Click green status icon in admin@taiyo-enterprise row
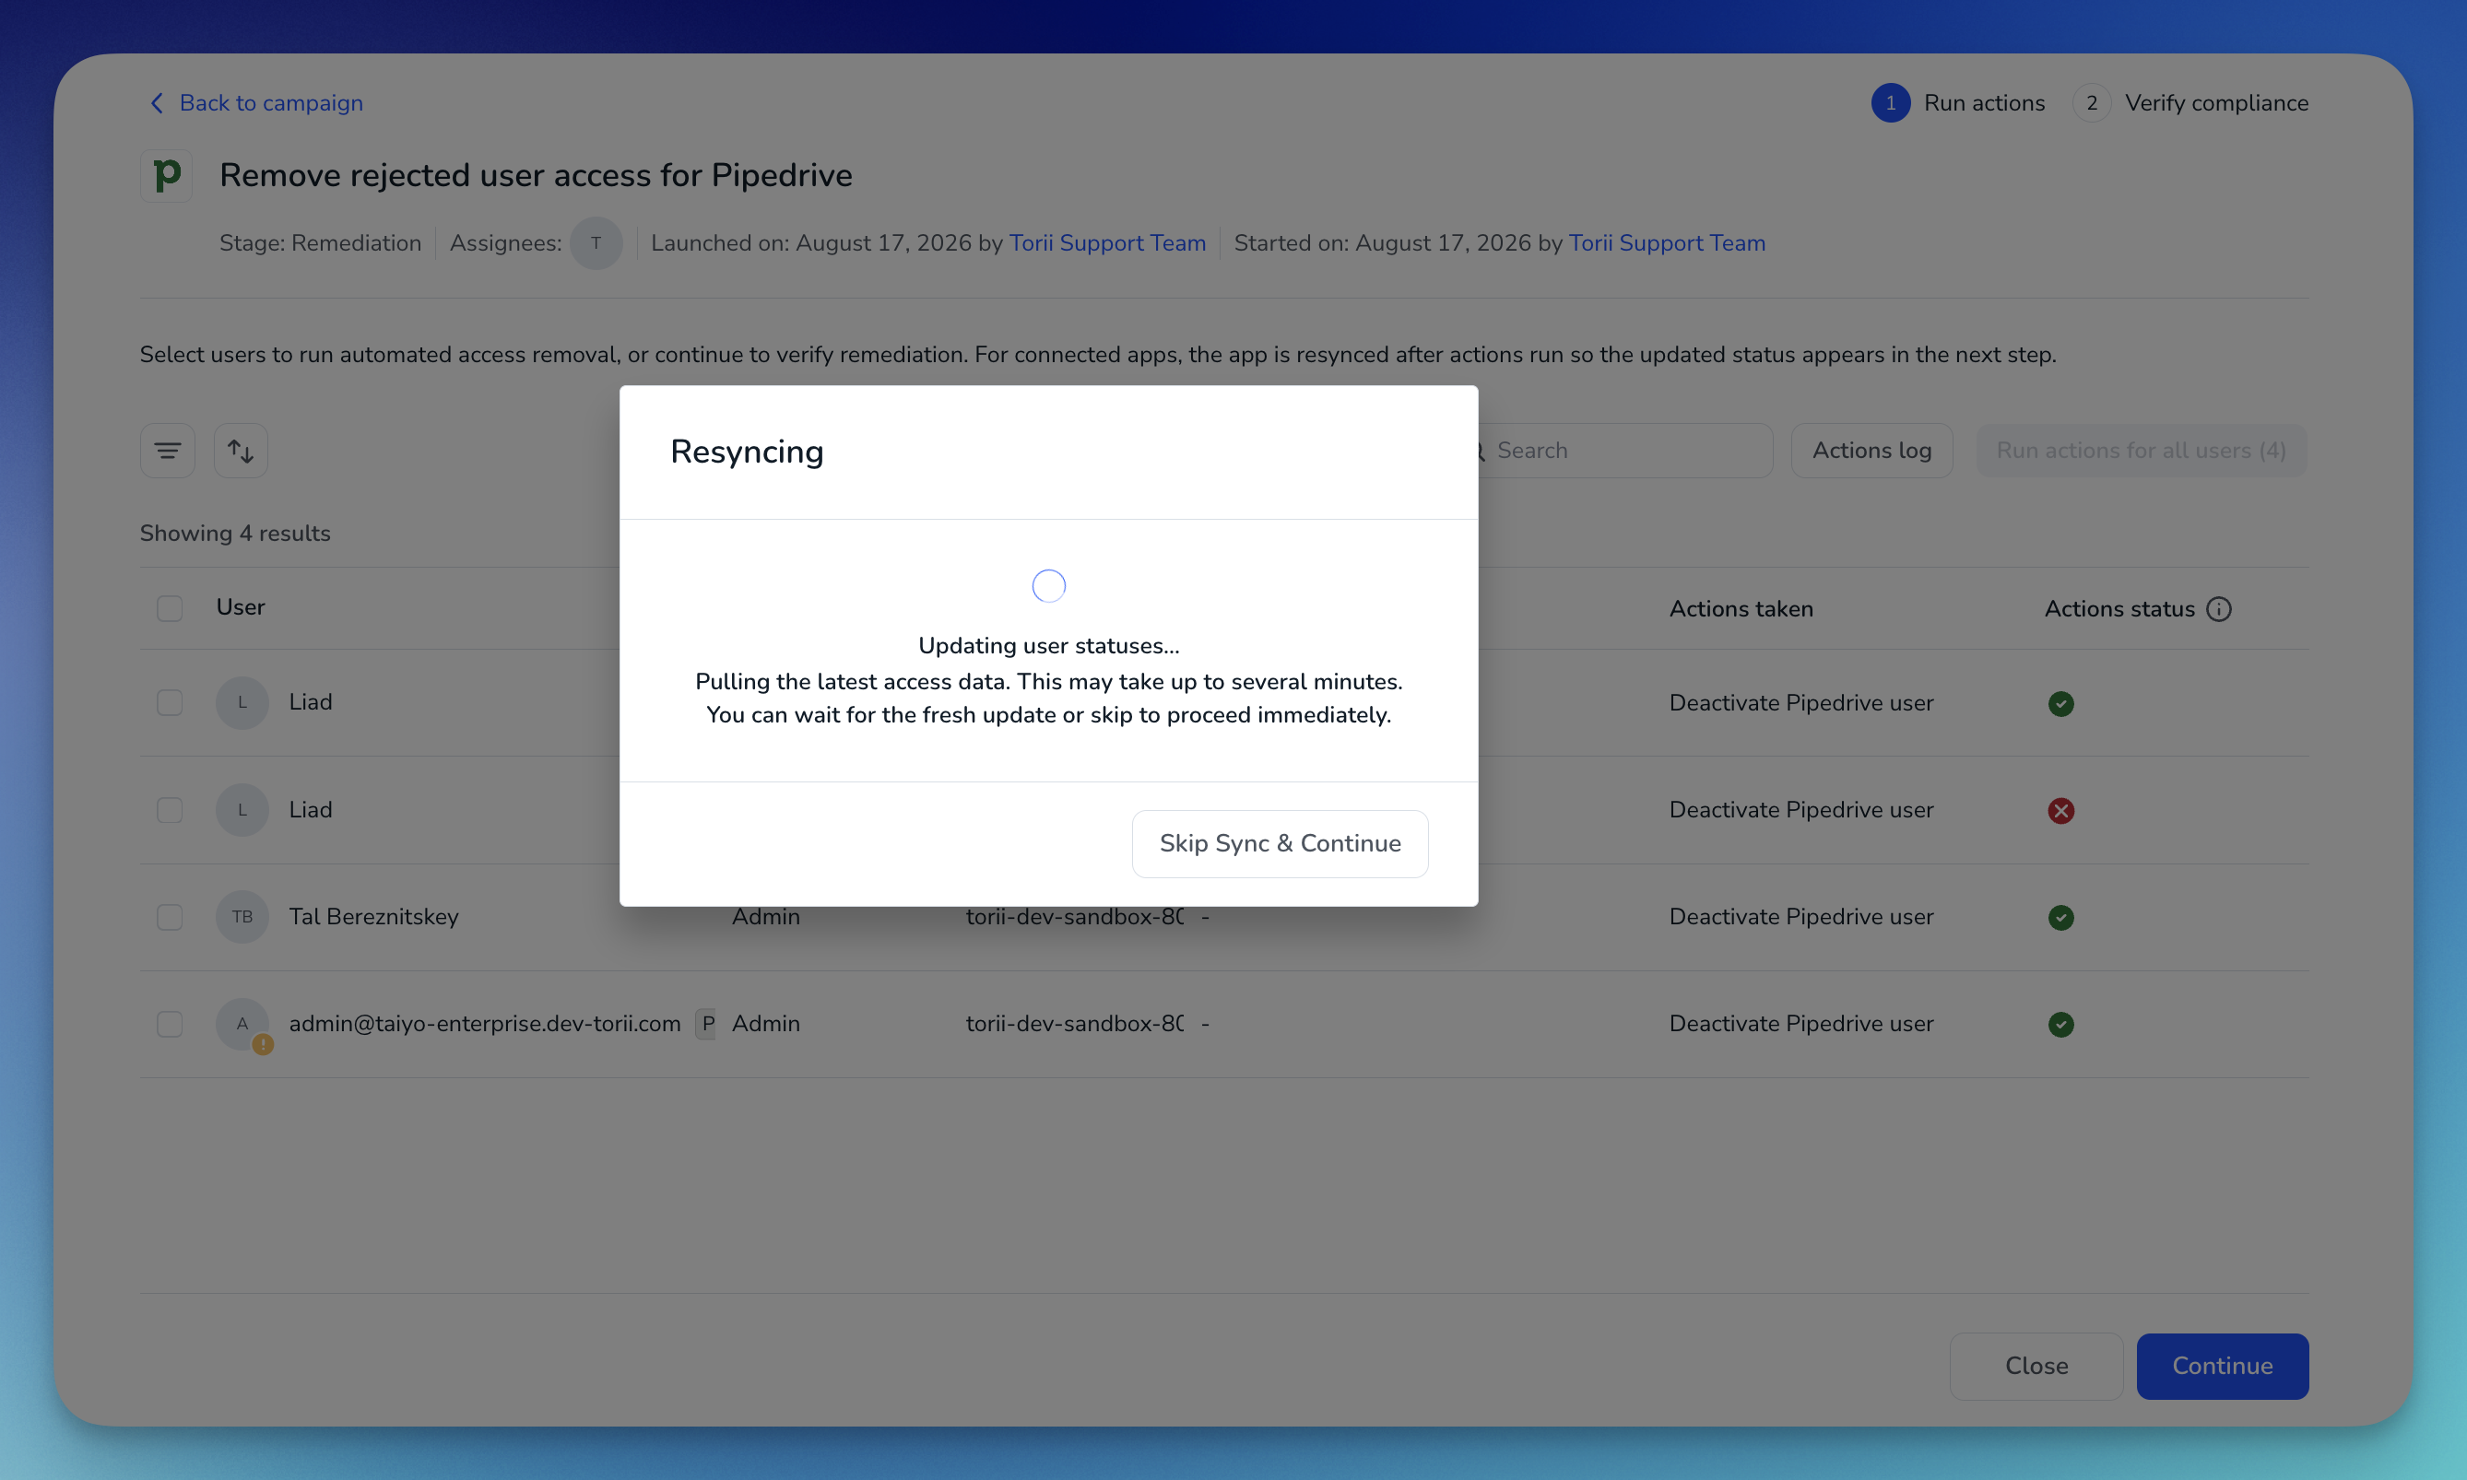The image size is (2467, 1480). [2061, 1024]
